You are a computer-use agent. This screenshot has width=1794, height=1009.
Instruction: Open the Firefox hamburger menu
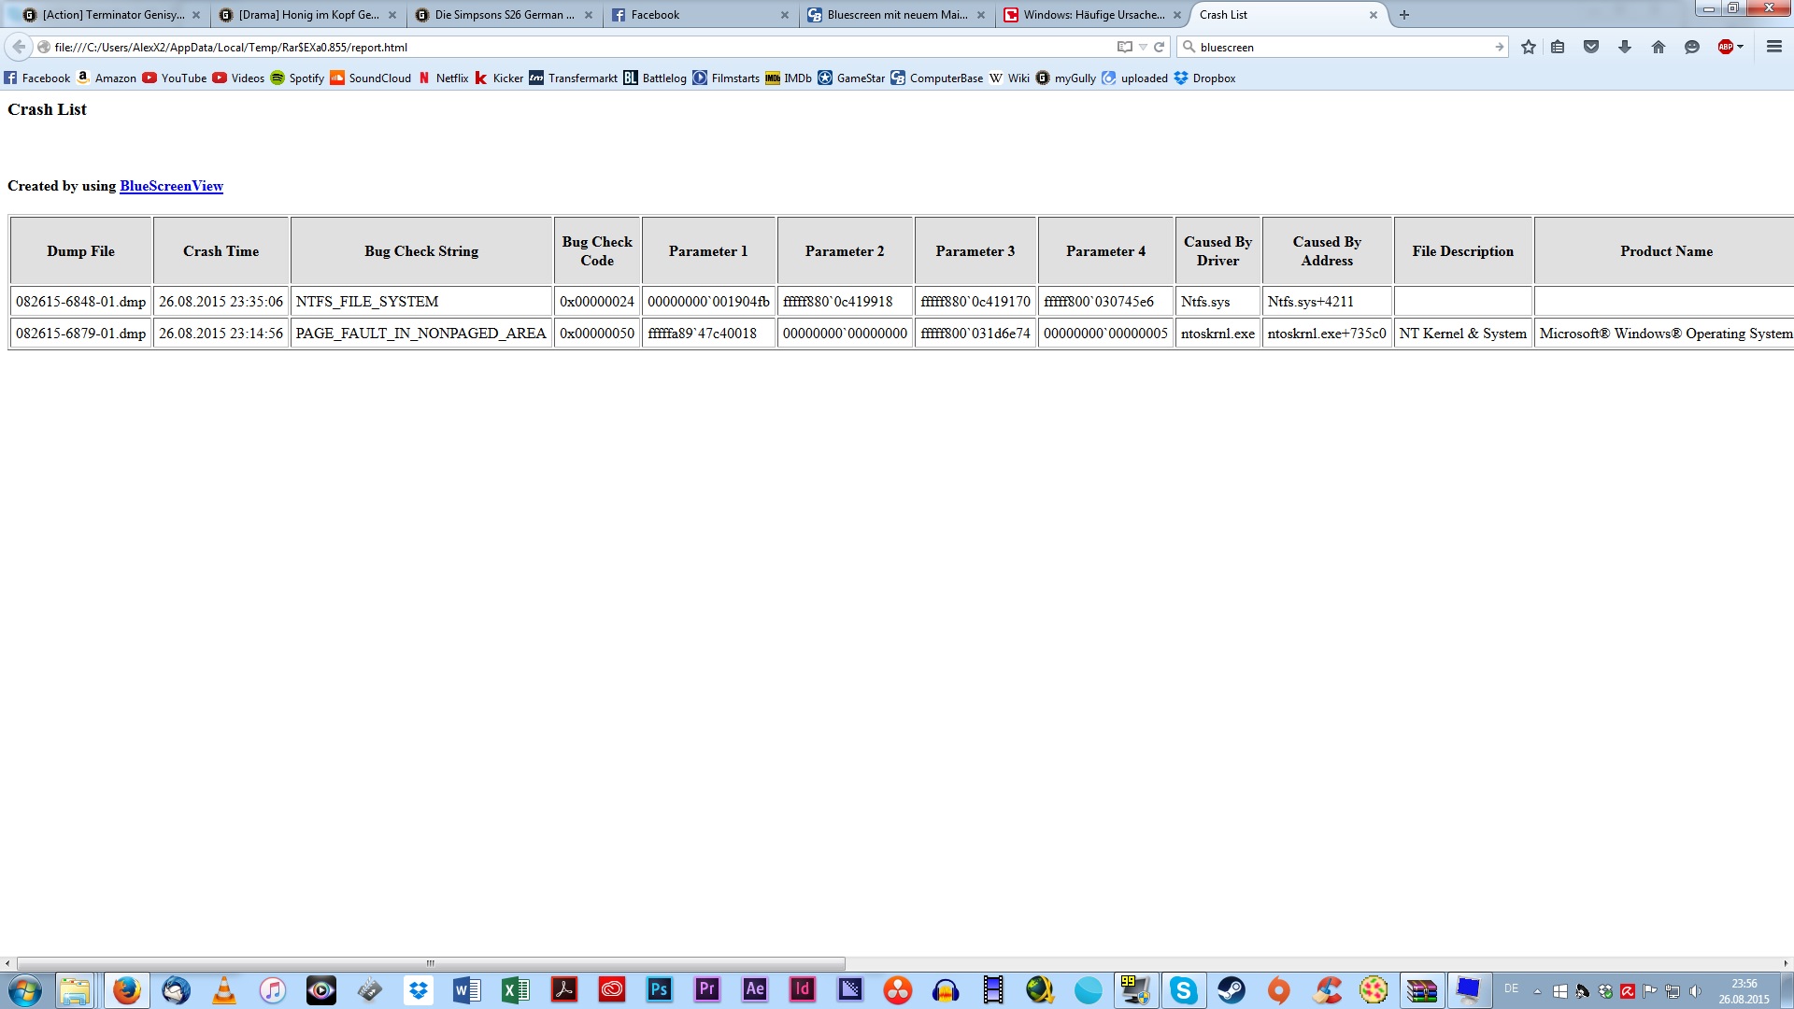coord(1773,47)
